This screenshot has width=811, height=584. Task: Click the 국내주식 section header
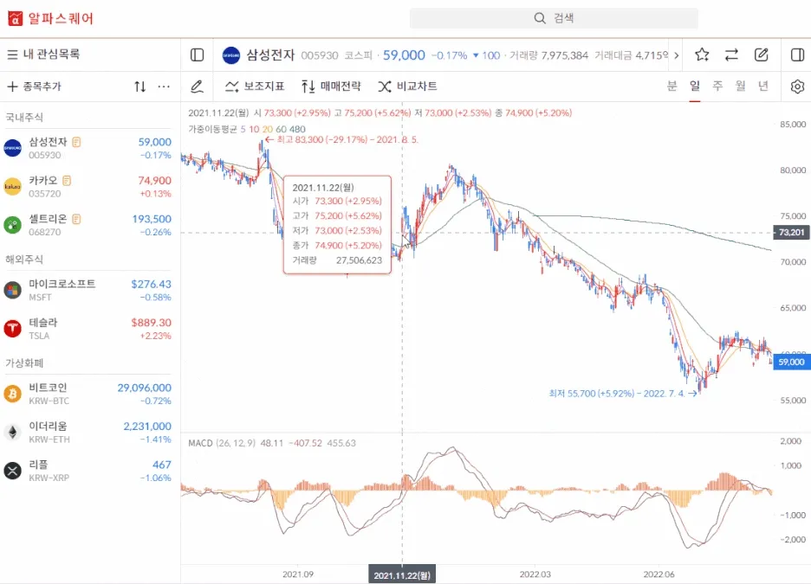pos(24,117)
